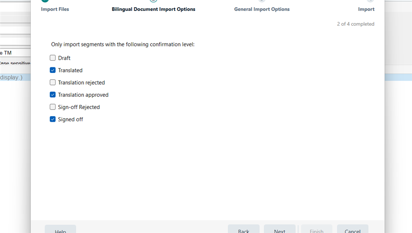Check the Sign-off Rejected option
Image resolution: width=412 pixels, height=233 pixels.
(x=52, y=107)
